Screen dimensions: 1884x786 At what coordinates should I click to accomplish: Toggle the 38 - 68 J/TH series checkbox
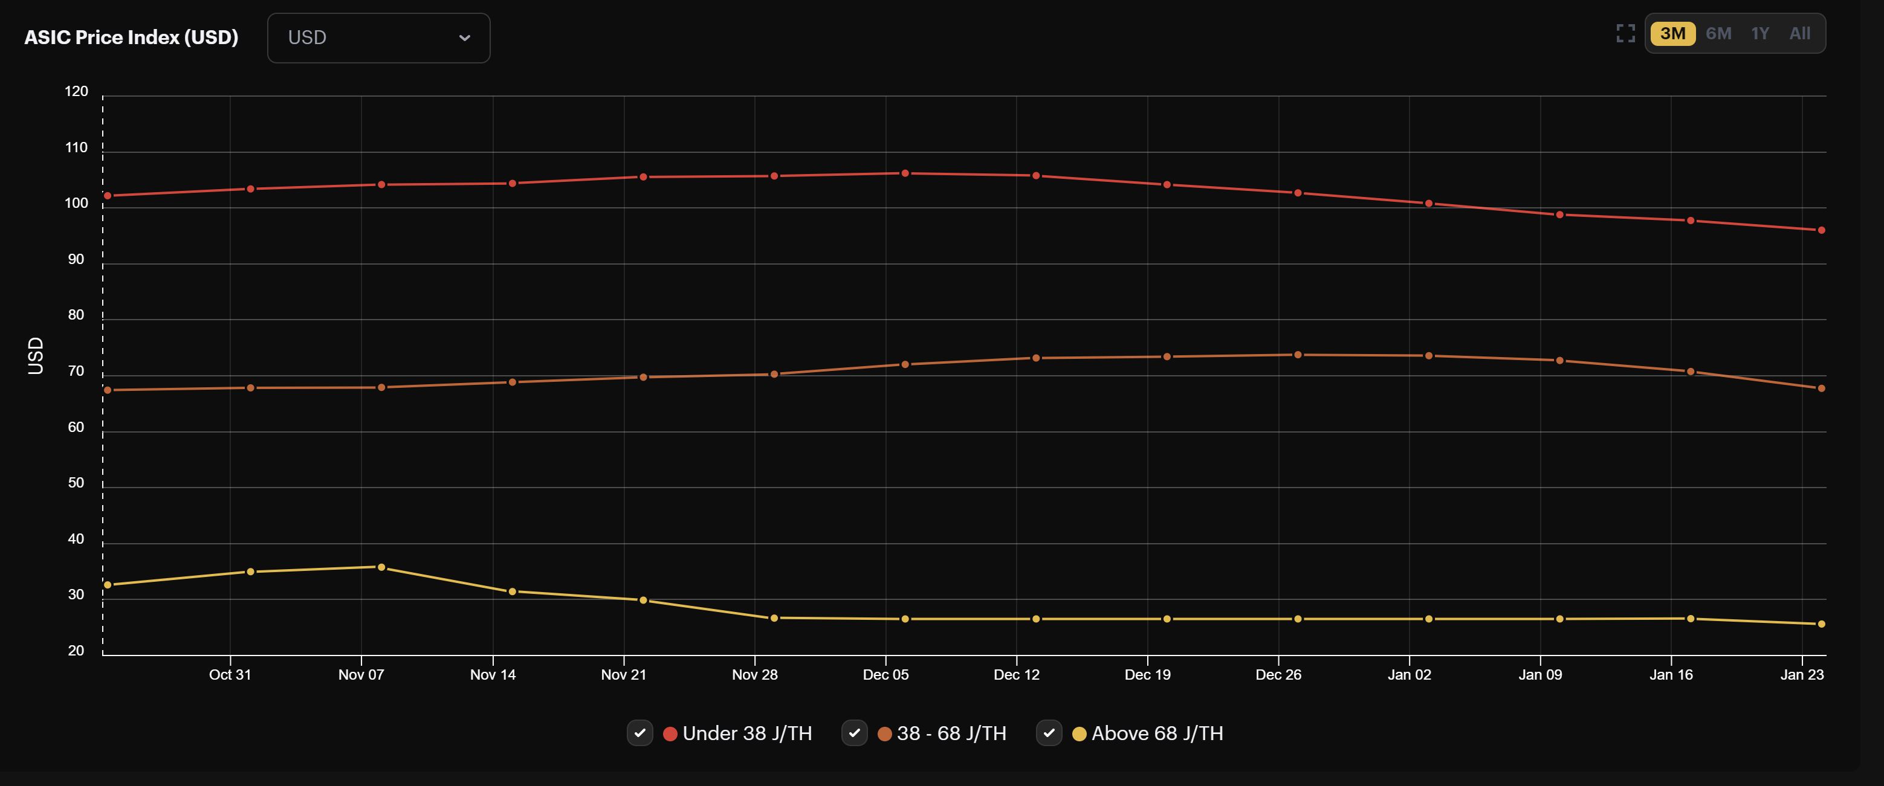[x=854, y=733]
